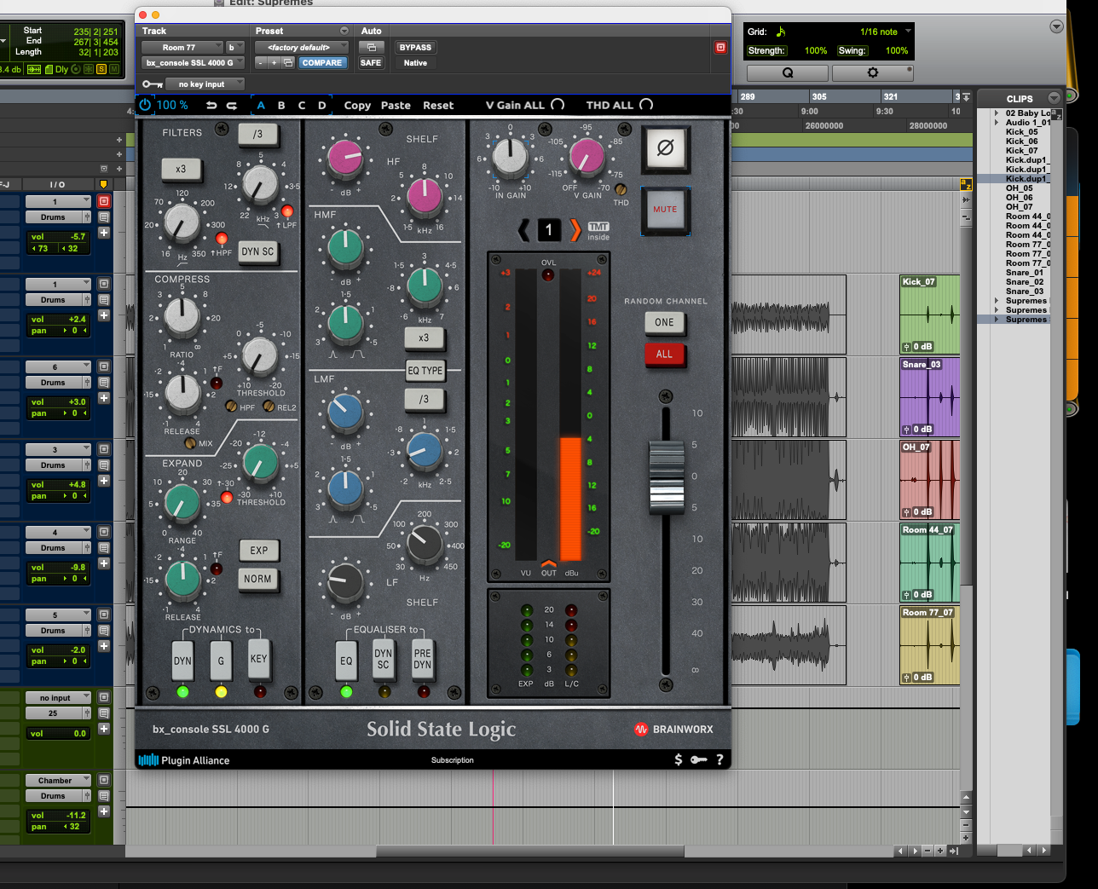The width and height of the screenshot is (1098, 889).
Task: Expand the 02 Baby Lo clip group
Action: pyautogui.click(x=997, y=113)
